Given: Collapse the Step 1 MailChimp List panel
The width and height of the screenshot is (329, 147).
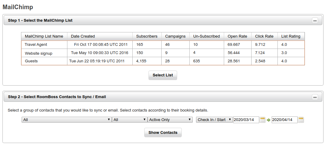Looking at the screenshot, I should 315,20.
